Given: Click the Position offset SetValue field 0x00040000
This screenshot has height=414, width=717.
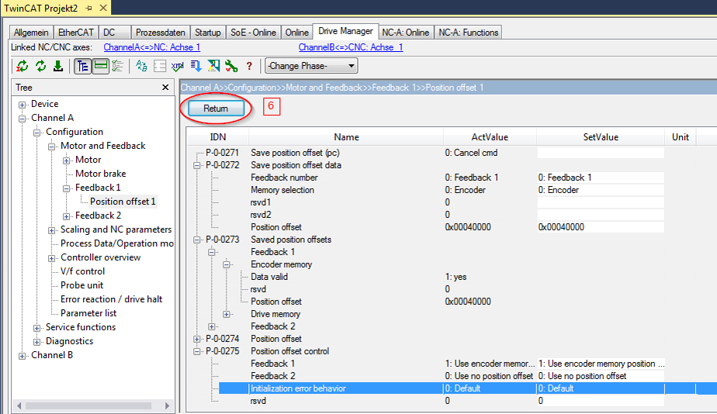Looking at the screenshot, I should coord(601,227).
